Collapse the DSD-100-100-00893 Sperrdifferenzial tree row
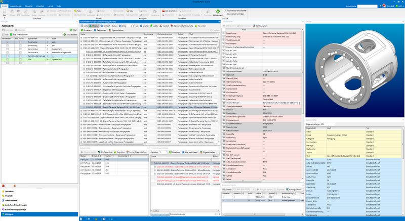Image resolution: width=405 pixels, height=221 pixels. 82,48
